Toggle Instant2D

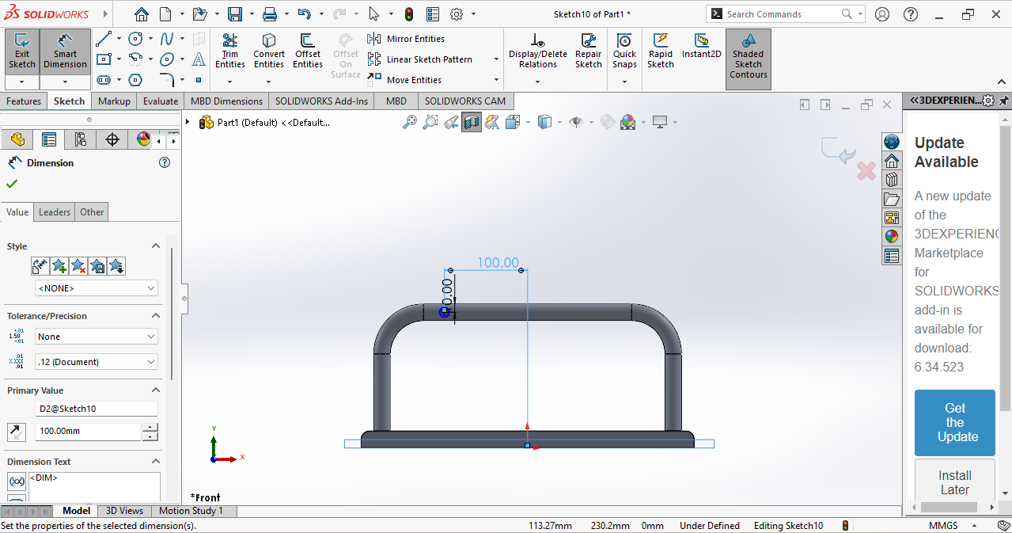[x=702, y=47]
